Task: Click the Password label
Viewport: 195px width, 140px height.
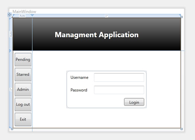Action: point(79,90)
